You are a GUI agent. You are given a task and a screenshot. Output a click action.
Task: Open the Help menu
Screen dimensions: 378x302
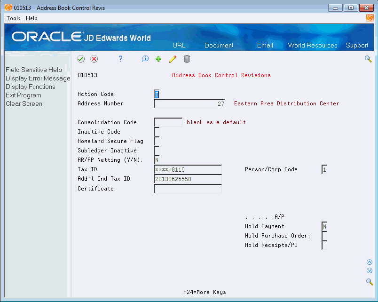click(31, 18)
